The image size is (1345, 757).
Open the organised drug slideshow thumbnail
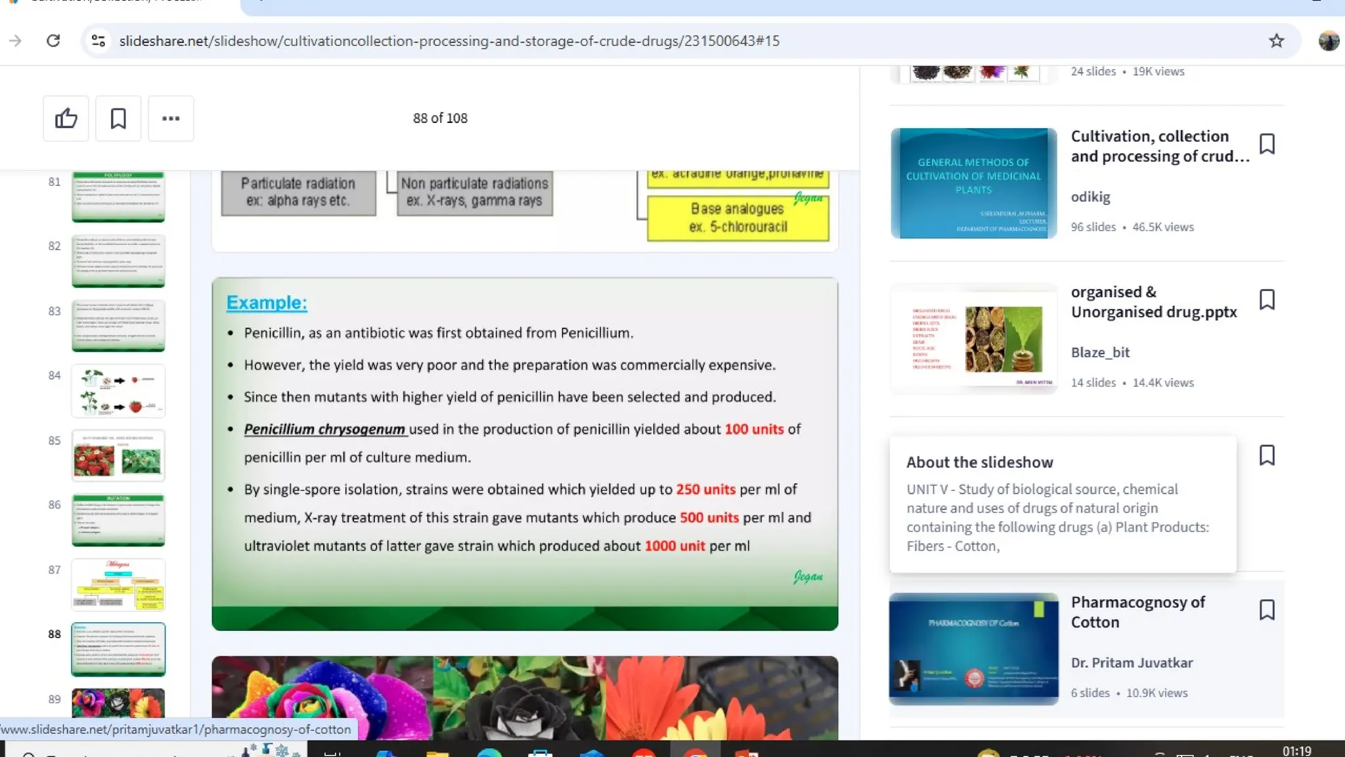(x=973, y=338)
